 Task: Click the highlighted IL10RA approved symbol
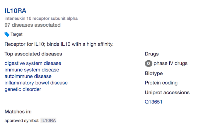(48, 120)
